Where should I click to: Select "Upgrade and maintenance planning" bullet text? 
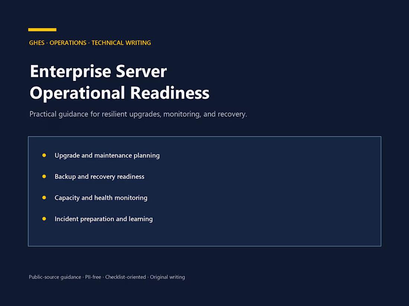tap(107, 156)
